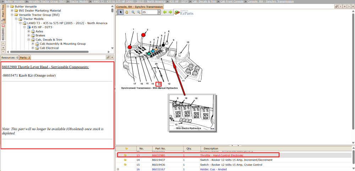This screenshot has width=355, height=171.
Task: Go to previous page with green left arrow
Action: click(x=165, y=12)
